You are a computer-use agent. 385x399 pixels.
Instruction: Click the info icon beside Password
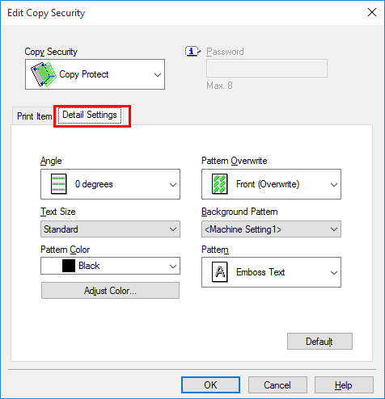click(192, 51)
